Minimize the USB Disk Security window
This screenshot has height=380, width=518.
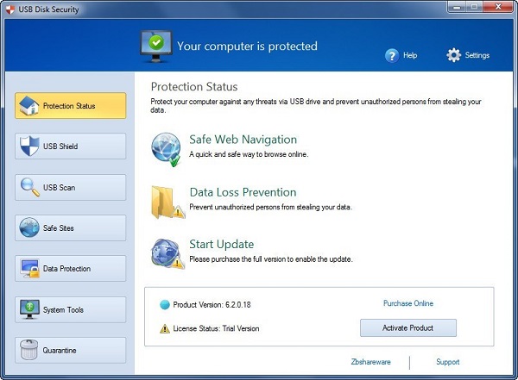click(457, 7)
